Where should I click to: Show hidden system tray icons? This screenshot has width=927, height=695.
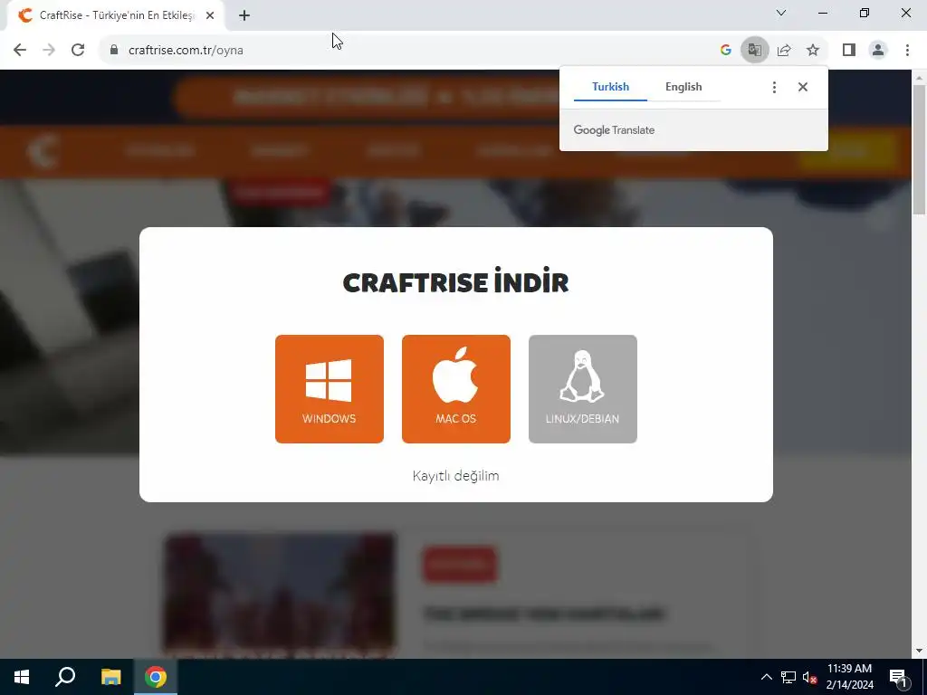(766, 677)
